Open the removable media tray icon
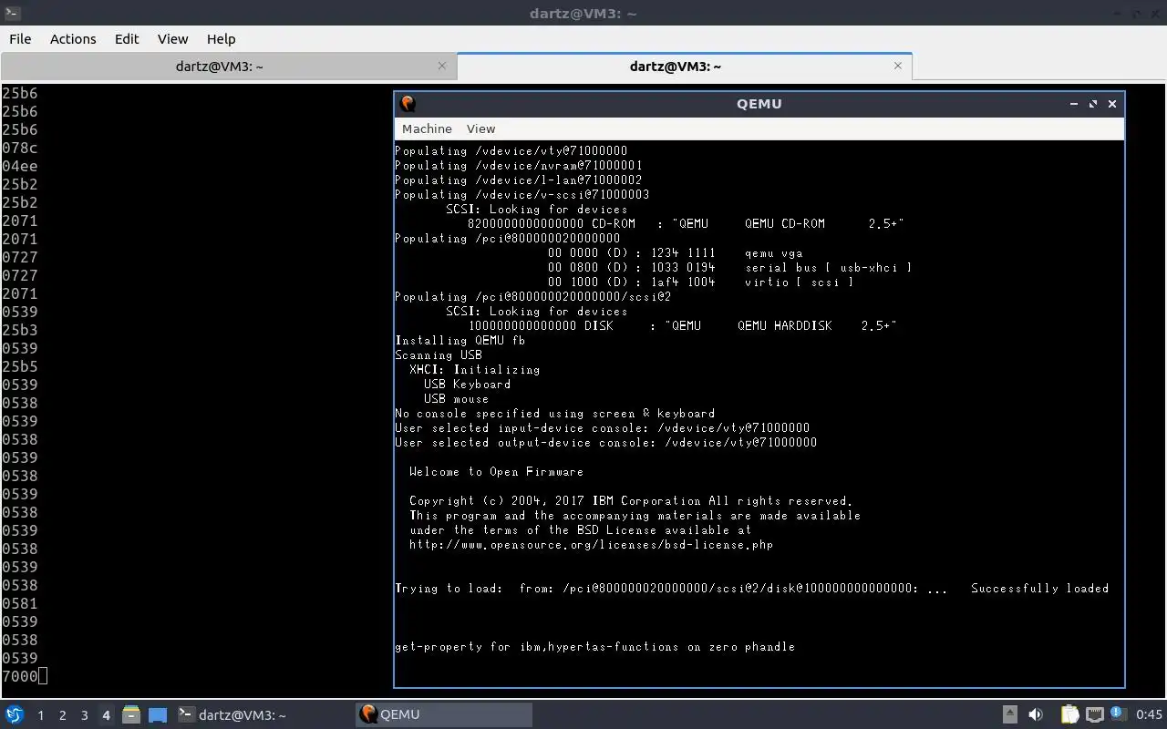The height and width of the screenshot is (729, 1167). pyautogui.click(x=1010, y=714)
